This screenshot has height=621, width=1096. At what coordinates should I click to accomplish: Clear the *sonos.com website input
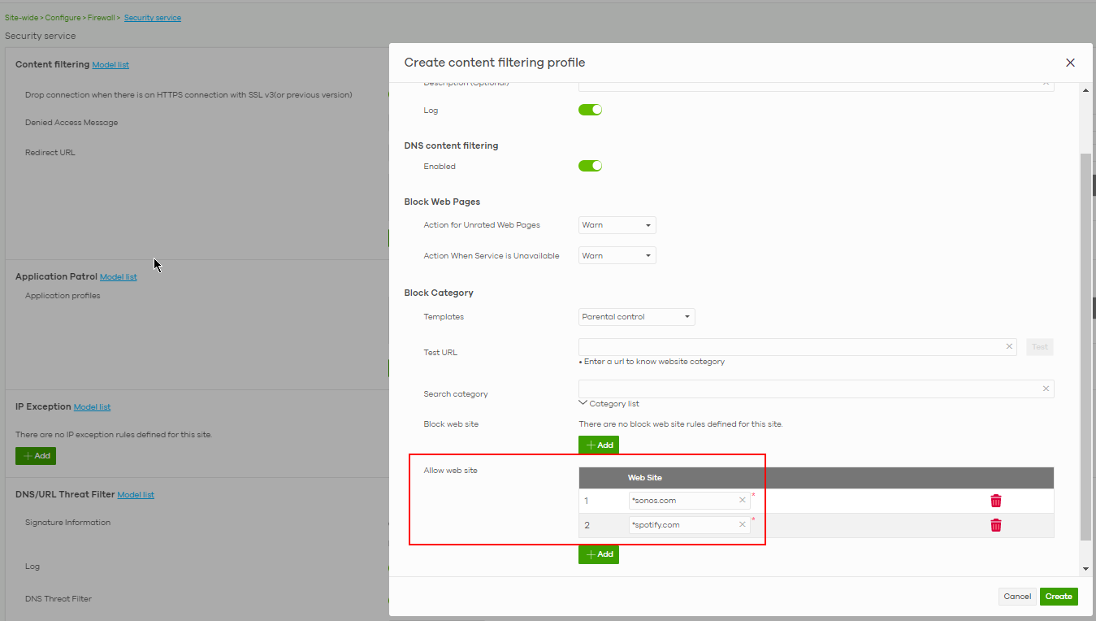pos(742,501)
